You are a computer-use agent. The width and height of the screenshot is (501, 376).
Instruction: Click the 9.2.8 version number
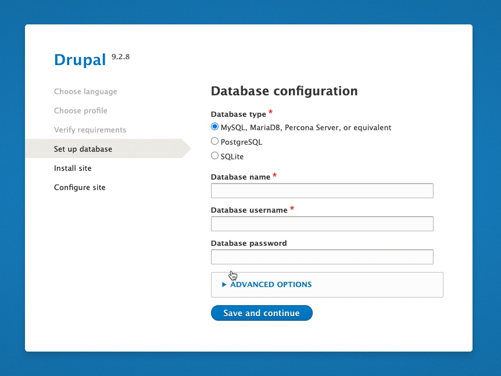120,57
